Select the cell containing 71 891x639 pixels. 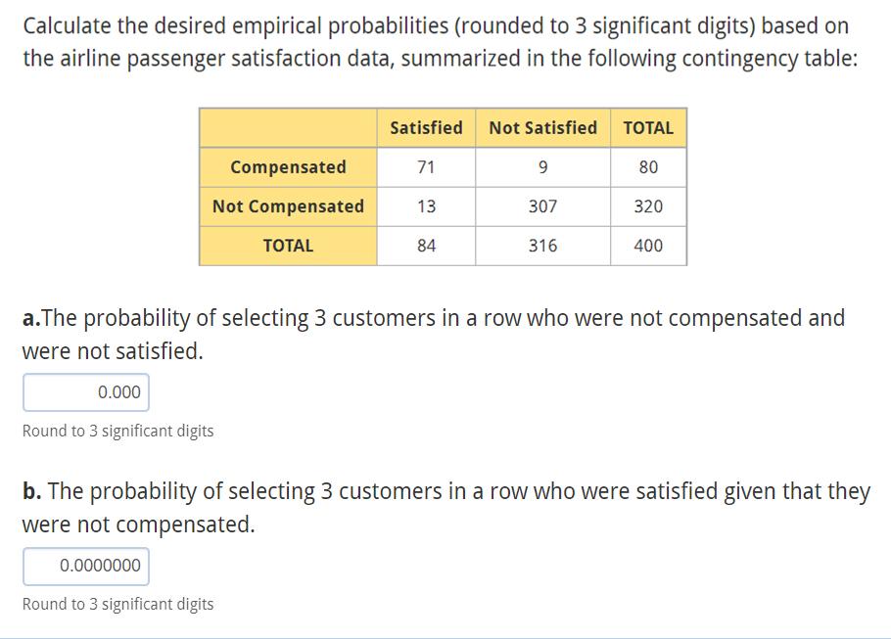(426, 166)
